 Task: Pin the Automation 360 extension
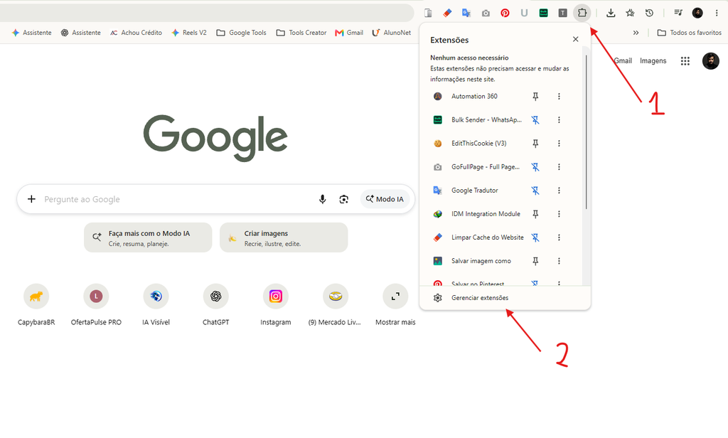coord(535,96)
